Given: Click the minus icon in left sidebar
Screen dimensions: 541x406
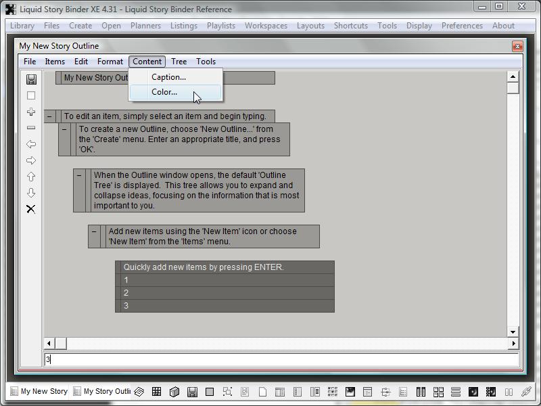Looking at the screenshot, I should pos(31,128).
